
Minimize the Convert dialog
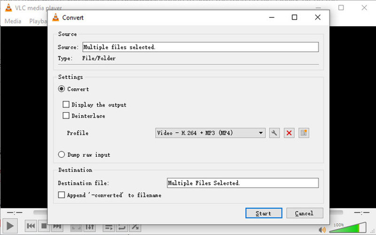click(272, 17)
